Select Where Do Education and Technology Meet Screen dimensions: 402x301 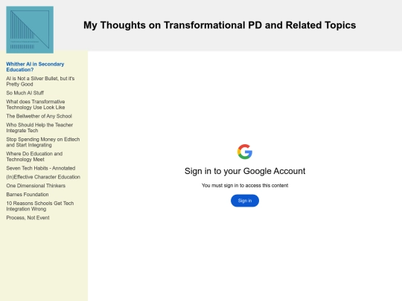click(34, 157)
